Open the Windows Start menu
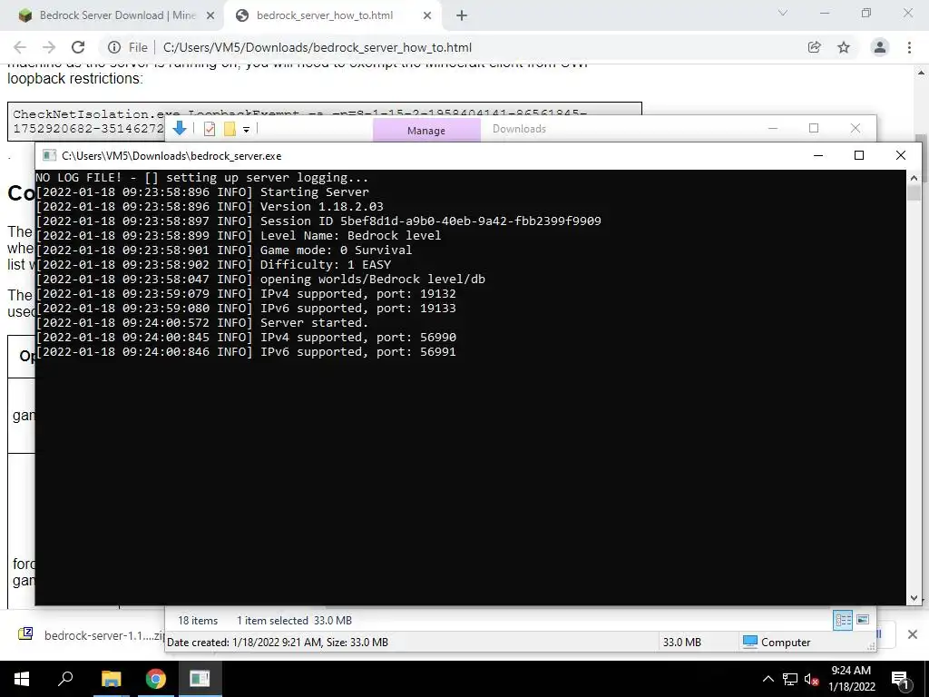 pyautogui.click(x=22, y=679)
